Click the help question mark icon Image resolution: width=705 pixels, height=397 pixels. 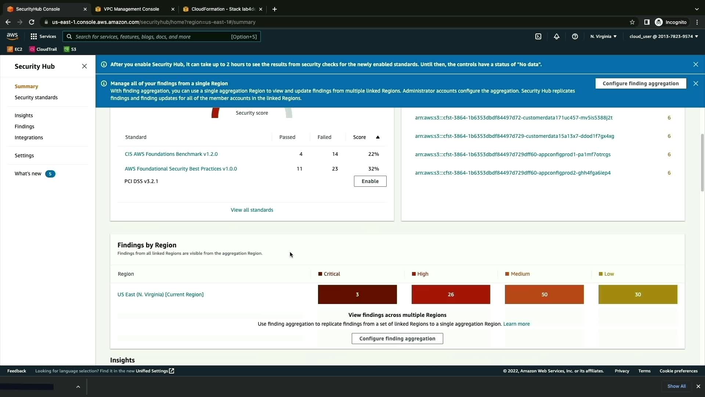[575, 36]
